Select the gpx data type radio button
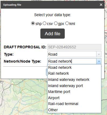The height and width of the screenshot is (115, 107). click(x=56, y=23)
